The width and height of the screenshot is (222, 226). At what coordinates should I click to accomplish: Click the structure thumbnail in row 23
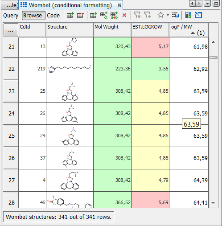[x=70, y=91]
